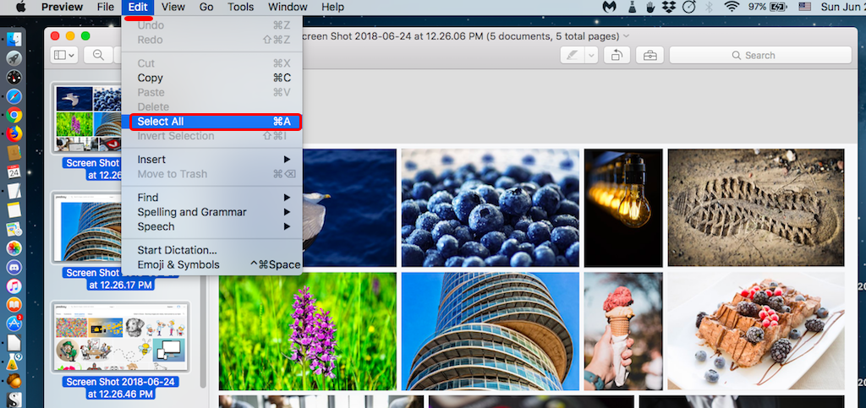Select the blue tower sidebar thumbnail
The width and height of the screenshot is (866, 408).
click(88, 227)
